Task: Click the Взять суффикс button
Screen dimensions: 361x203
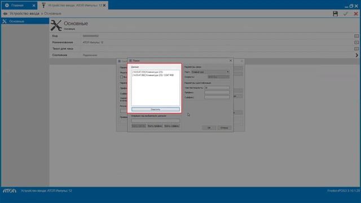Action: (171, 126)
